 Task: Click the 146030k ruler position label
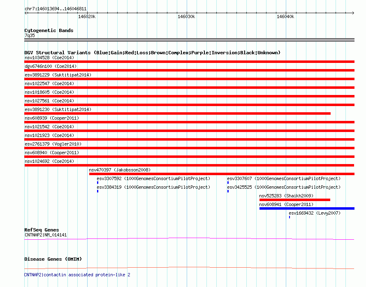186,17
